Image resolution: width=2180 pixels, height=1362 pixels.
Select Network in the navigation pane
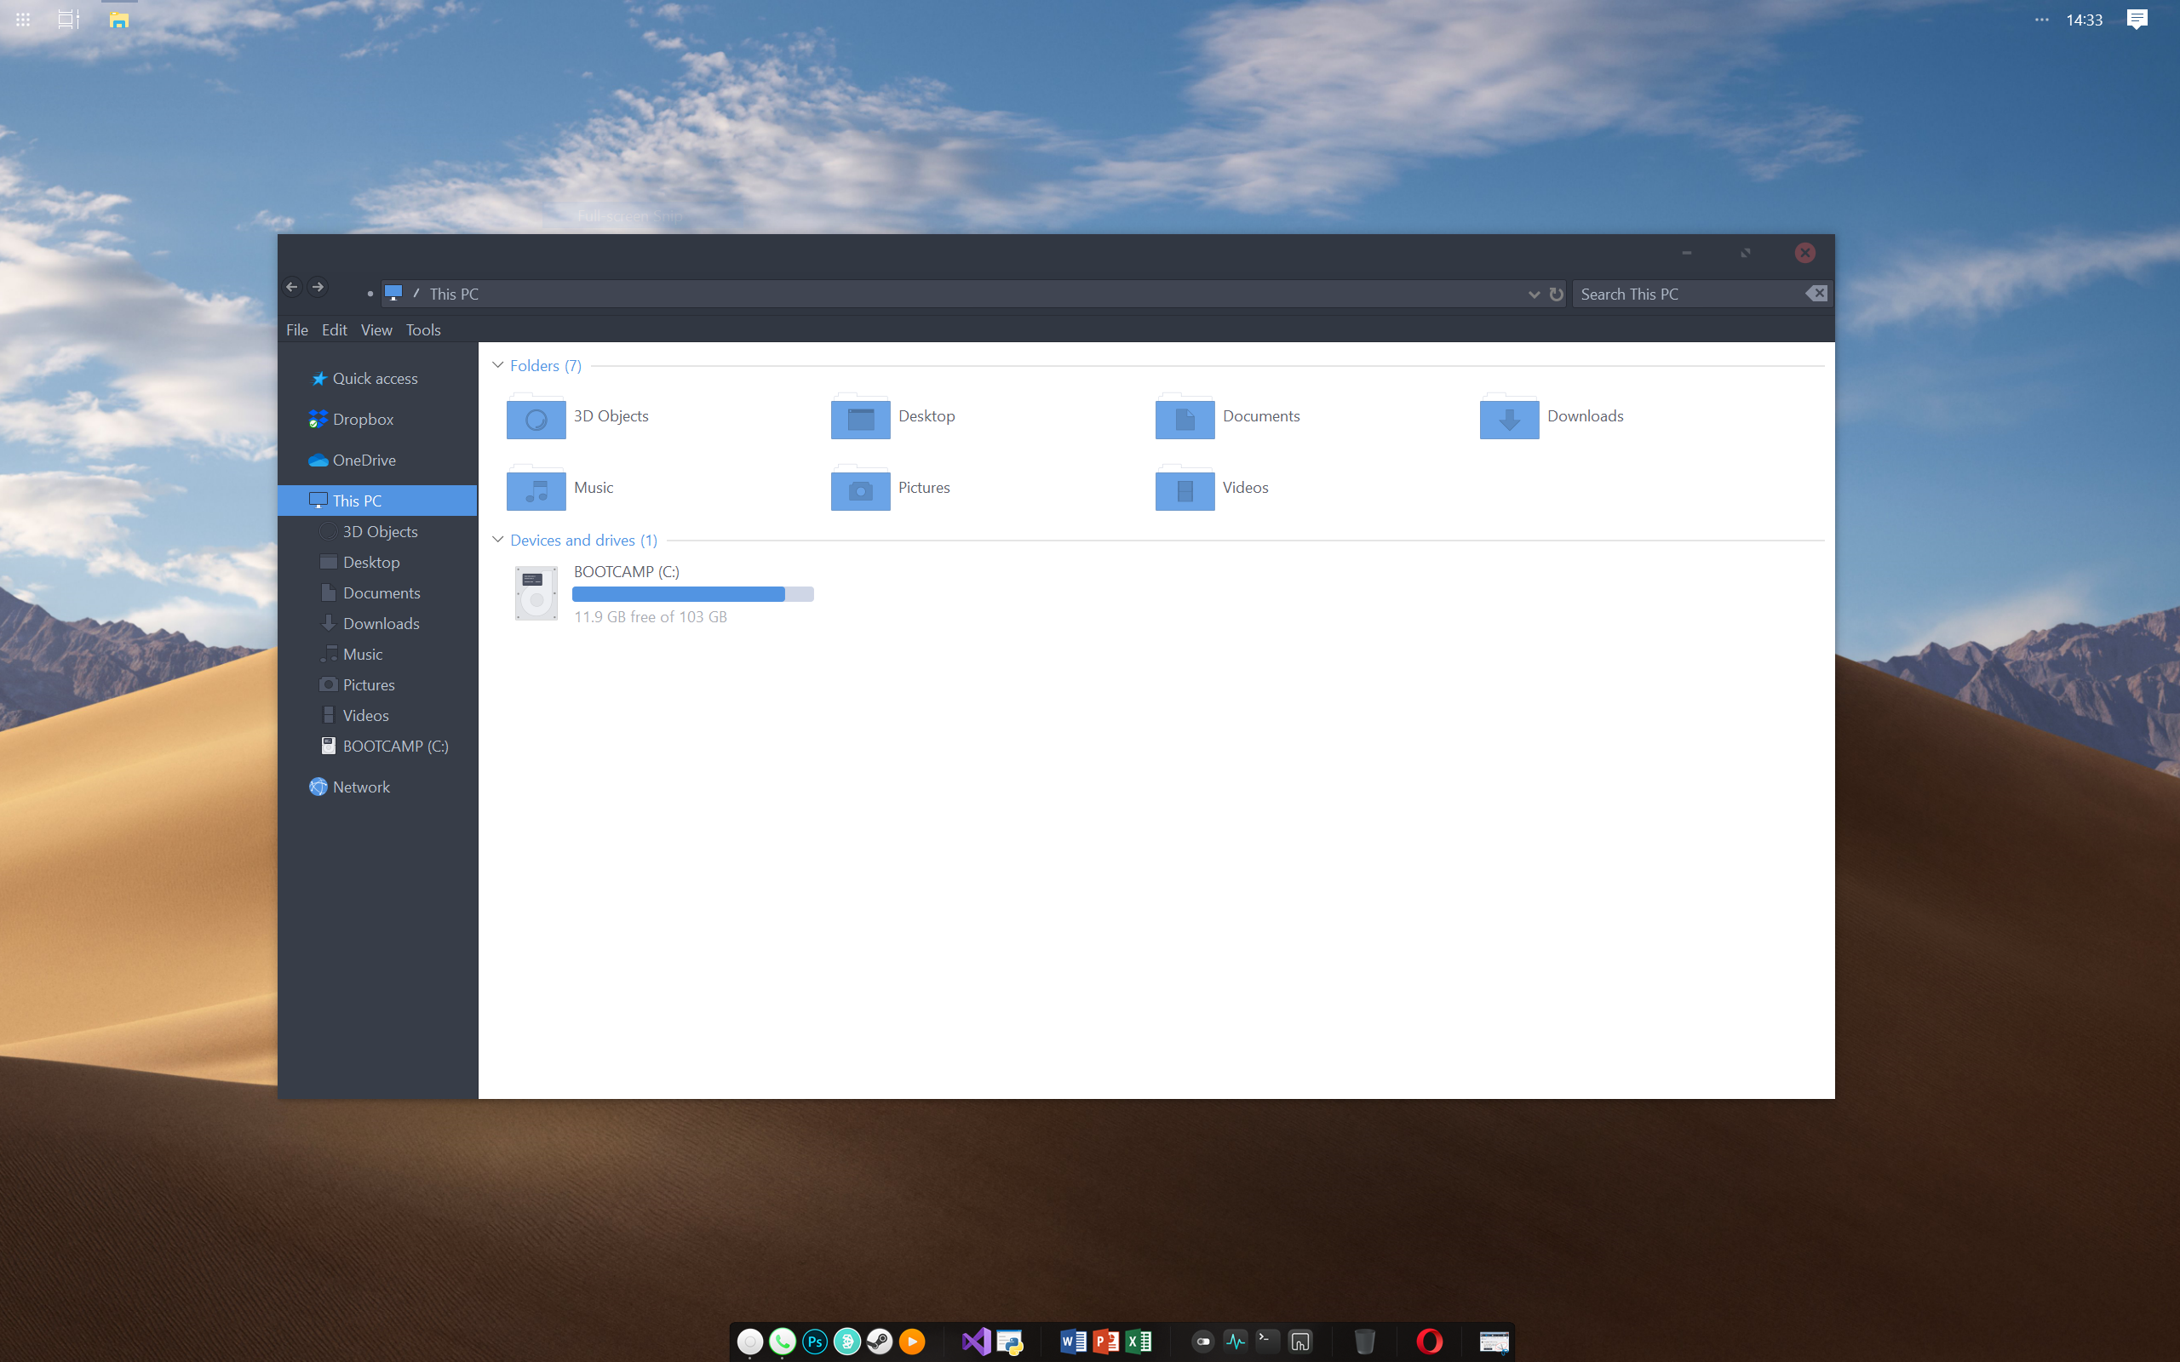click(x=360, y=787)
